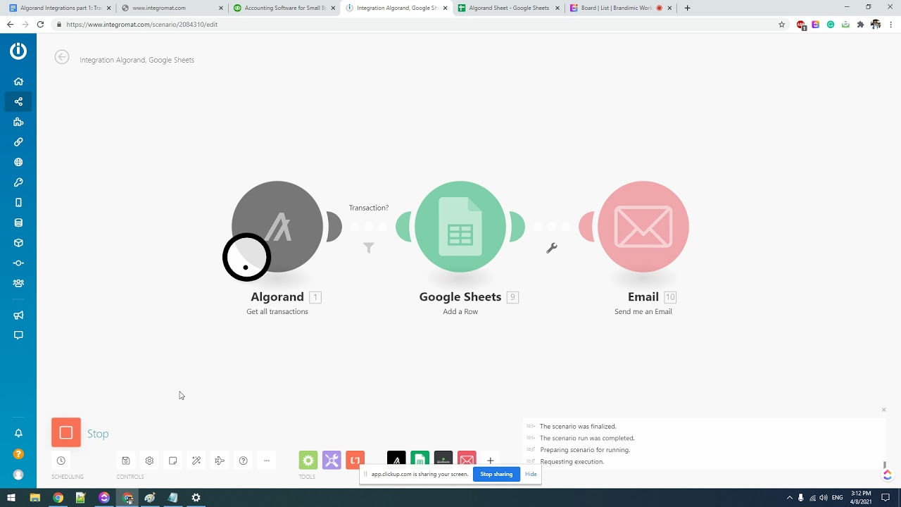901x507 pixels.
Task: Open File Explorer from taskbar
Action: (x=34, y=497)
